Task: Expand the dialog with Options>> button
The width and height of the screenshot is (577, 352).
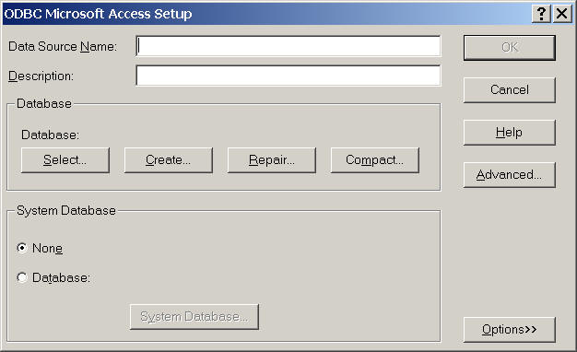Action: [x=510, y=330]
